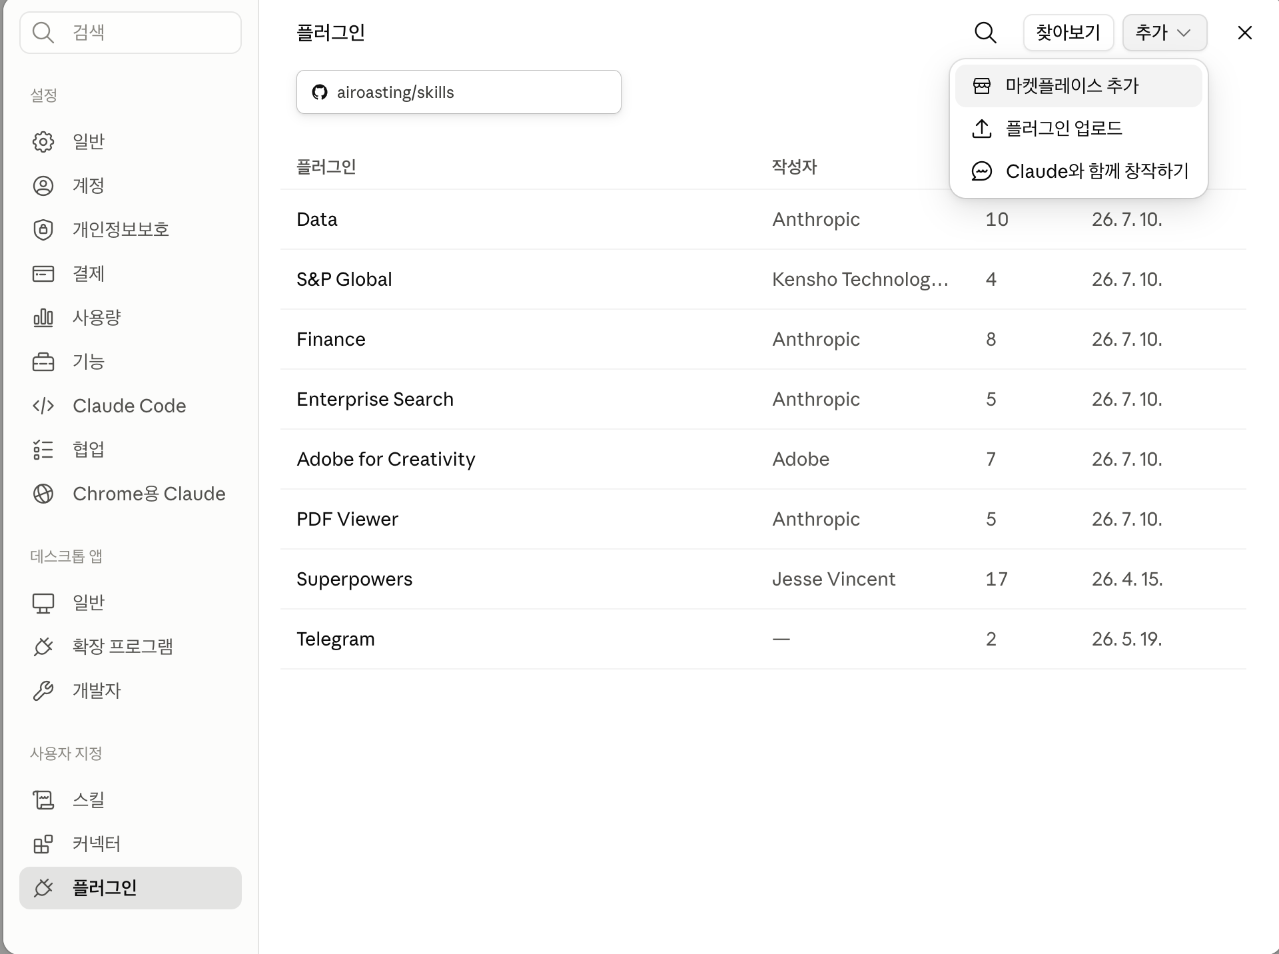The image size is (1279, 954).
Task: Open the PDF Viewer plugin
Action: [x=763, y=519]
